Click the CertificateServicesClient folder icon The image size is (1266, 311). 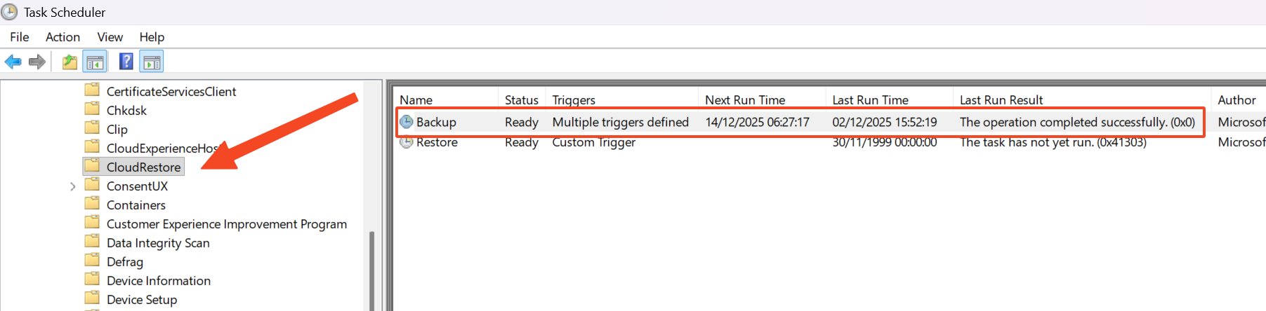click(92, 90)
